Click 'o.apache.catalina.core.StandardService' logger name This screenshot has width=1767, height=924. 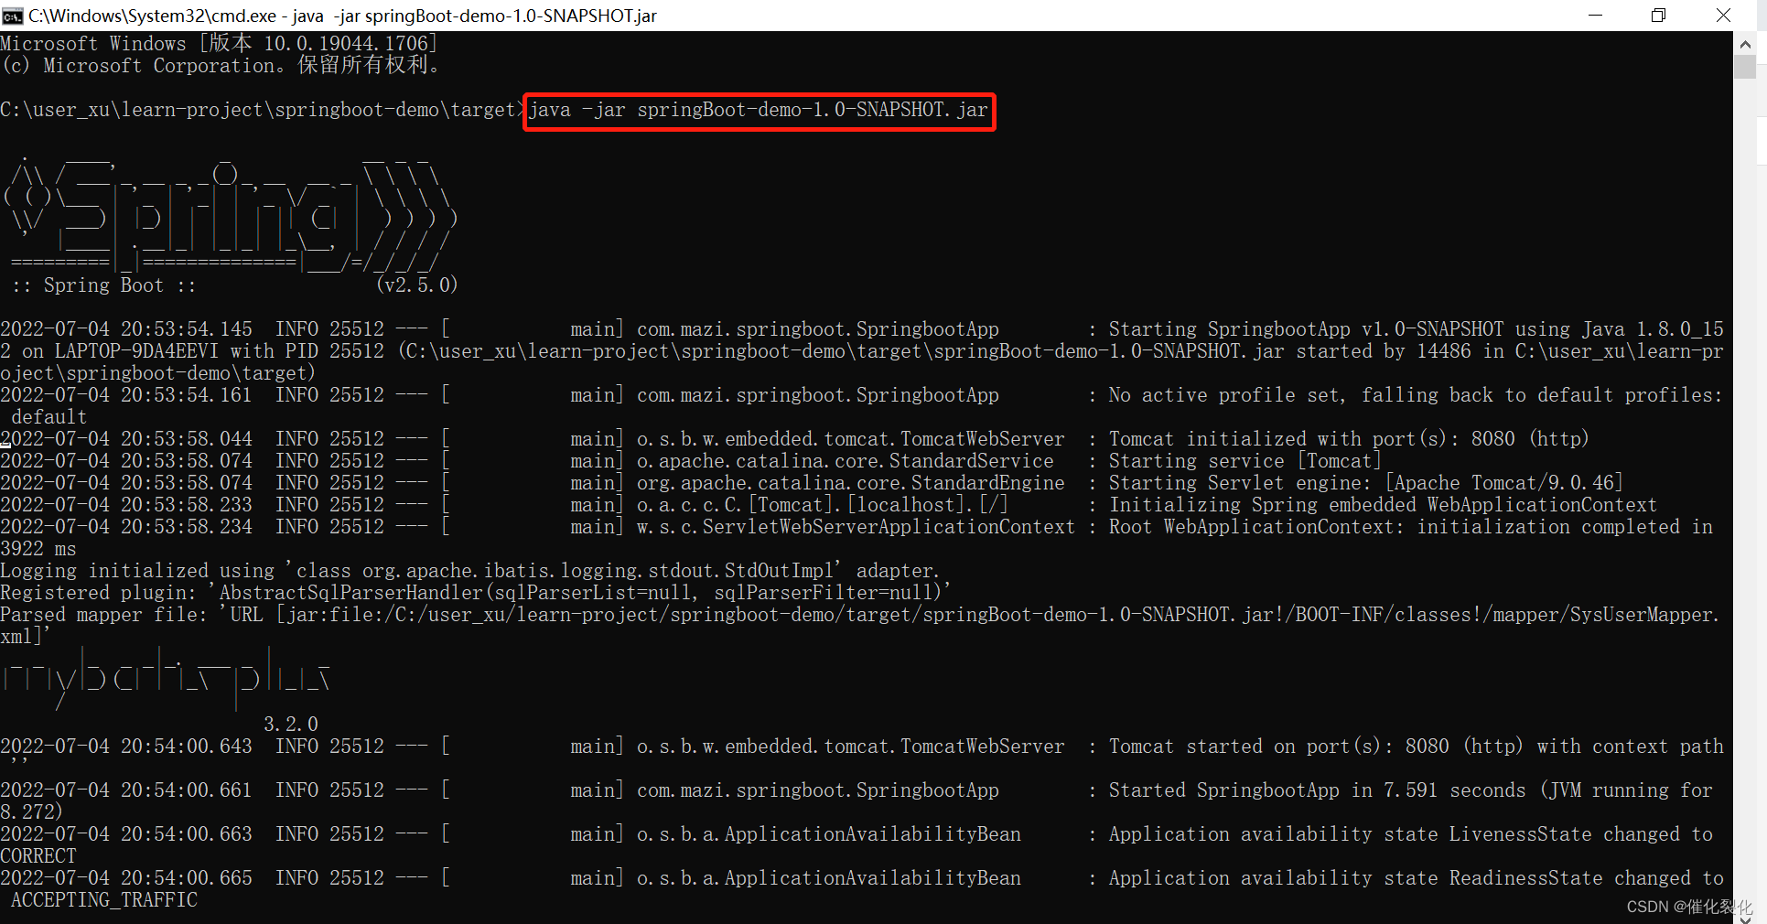pos(846,461)
